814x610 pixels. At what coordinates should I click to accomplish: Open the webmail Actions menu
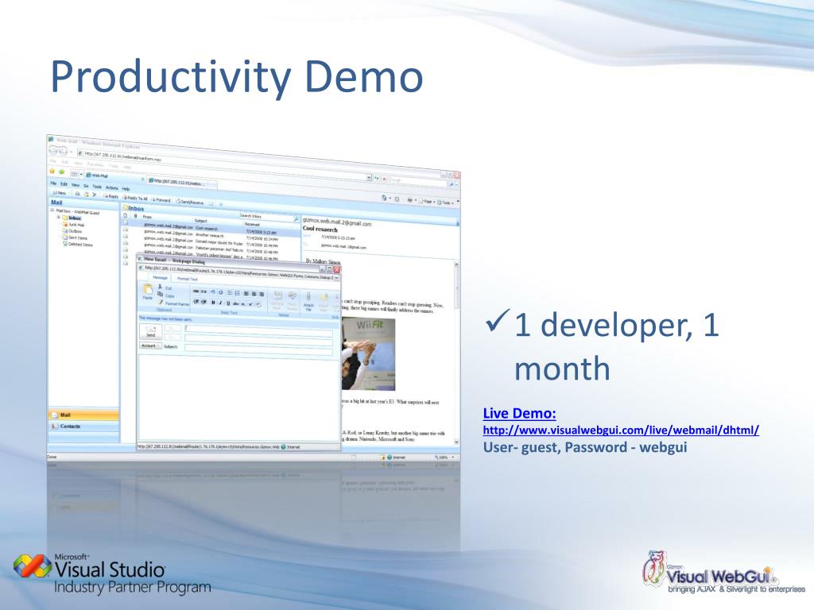[x=111, y=187]
